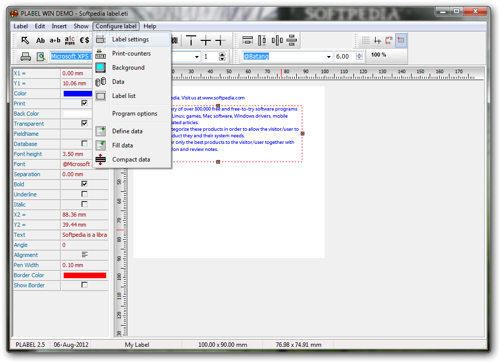Viewport: 501px width, 363px height.
Task: Select the Ab text insertion tool
Action: [x=40, y=40]
